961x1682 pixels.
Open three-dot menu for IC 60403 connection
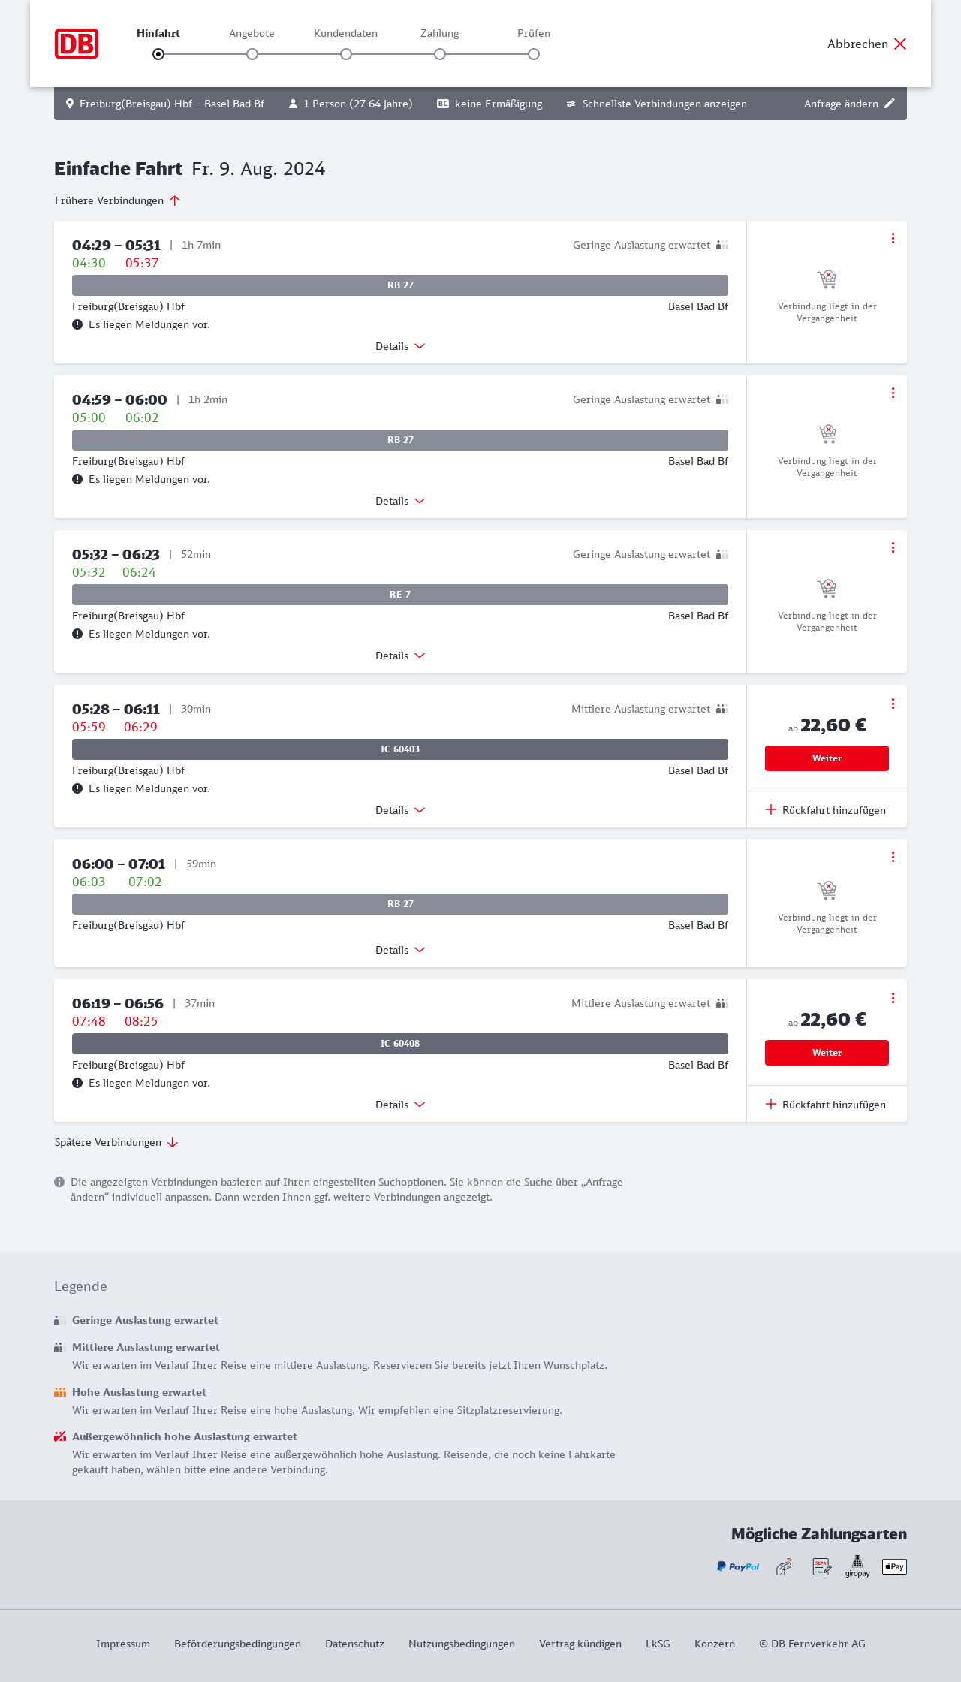(893, 704)
